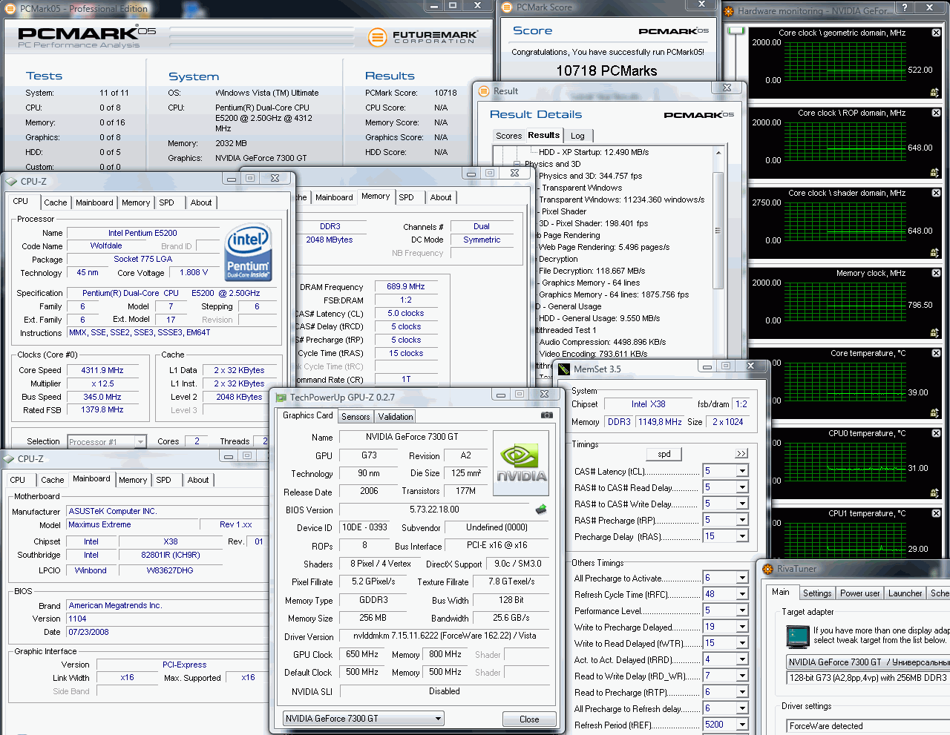
Task: Click the Hardware monitoring title bar icon
Action: [x=729, y=11]
